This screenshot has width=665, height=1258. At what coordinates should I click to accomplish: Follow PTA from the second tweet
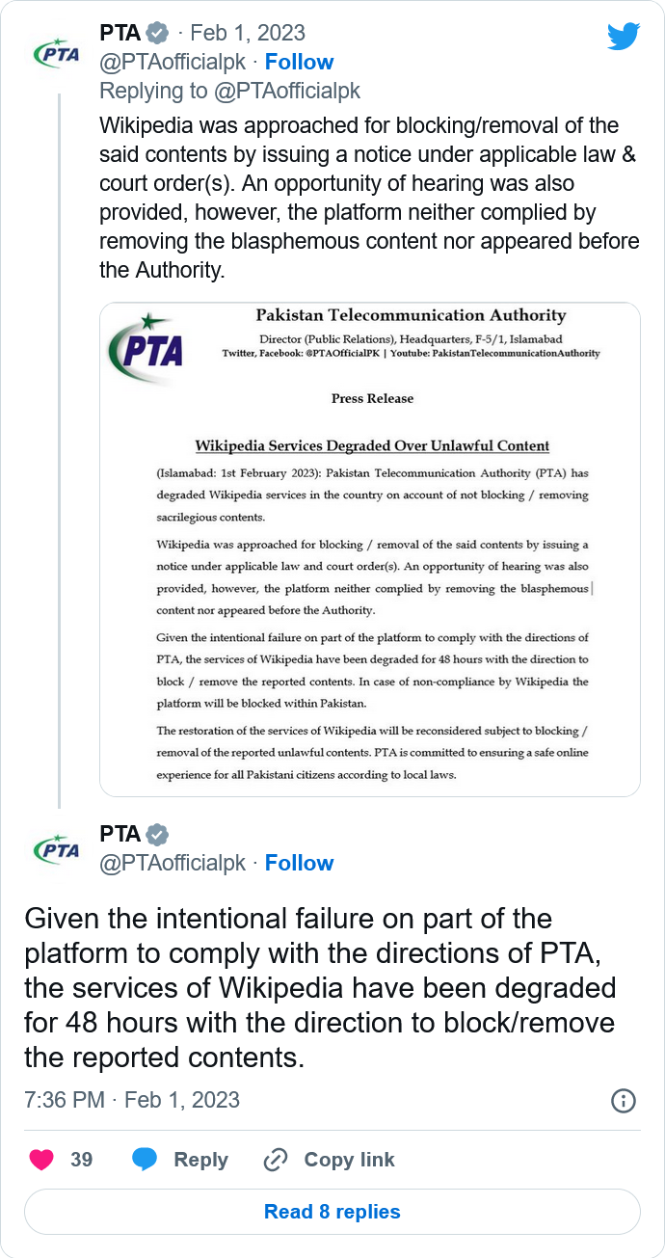click(299, 863)
